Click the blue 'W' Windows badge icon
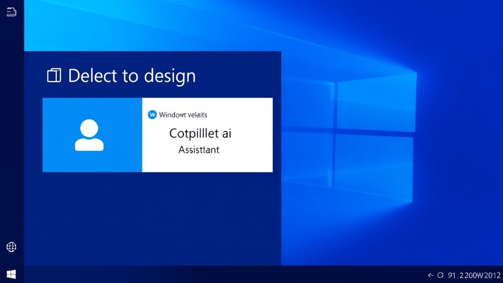The width and height of the screenshot is (503, 283). [152, 114]
